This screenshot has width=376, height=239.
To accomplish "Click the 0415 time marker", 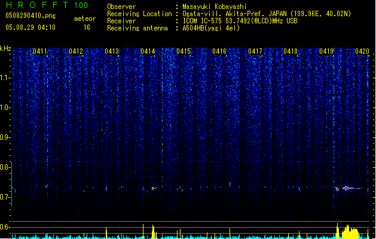I will (x=184, y=51).
